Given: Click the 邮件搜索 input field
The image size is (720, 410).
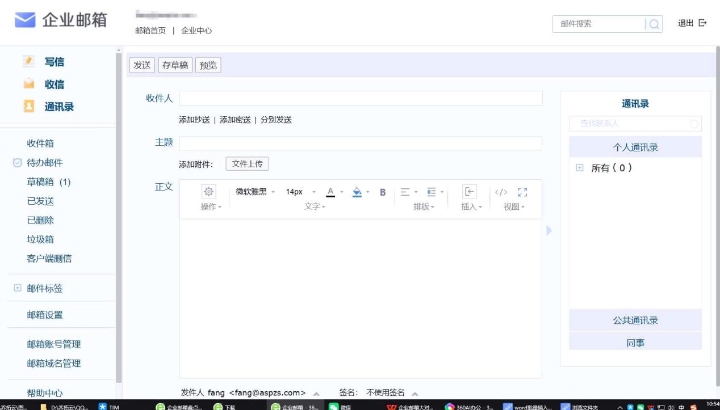Looking at the screenshot, I should click(598, 24).
